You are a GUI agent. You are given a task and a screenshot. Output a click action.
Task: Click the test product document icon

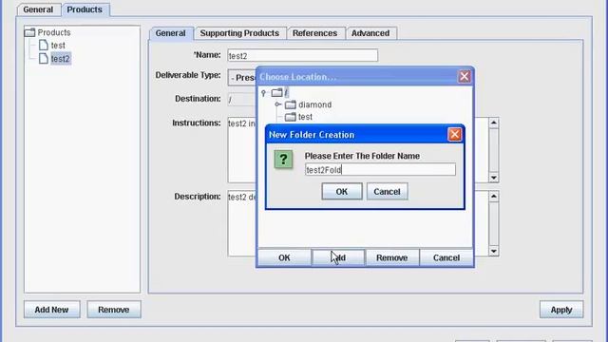[44, 46]
